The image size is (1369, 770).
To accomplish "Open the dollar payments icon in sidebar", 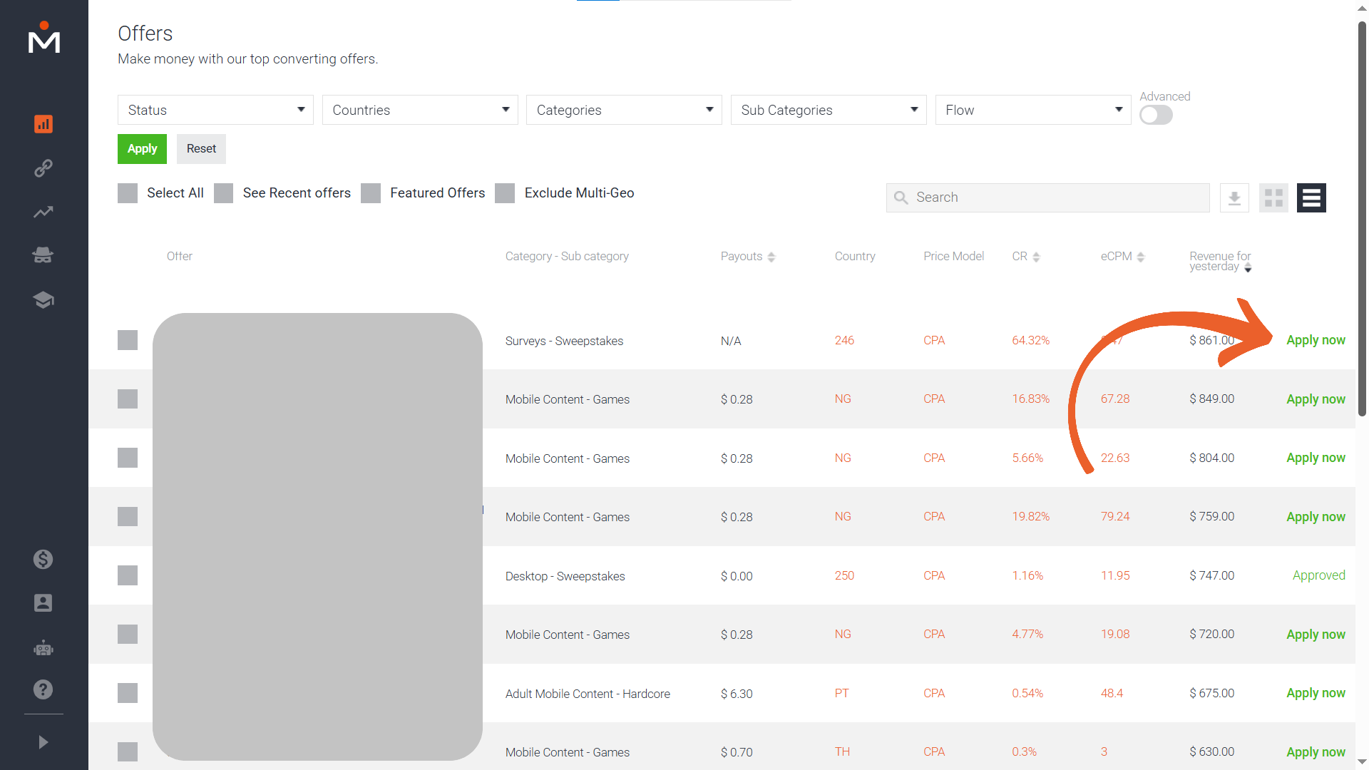I will point(43,559).
